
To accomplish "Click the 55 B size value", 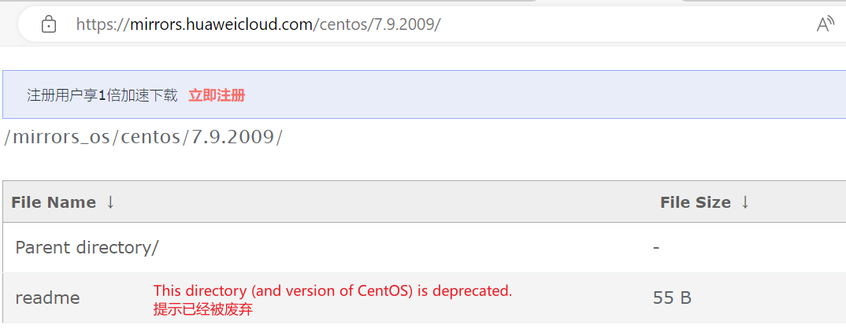I will [672, 298].
